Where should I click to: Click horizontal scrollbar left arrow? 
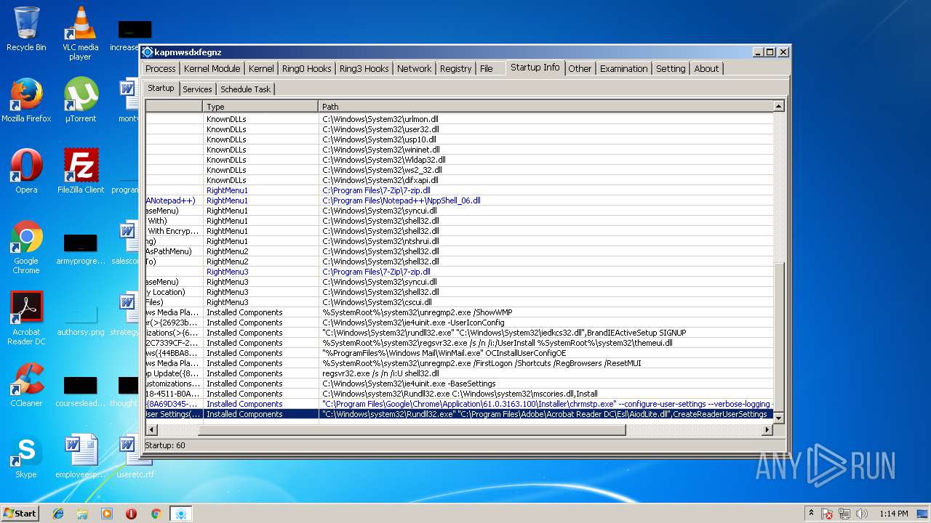151,430
